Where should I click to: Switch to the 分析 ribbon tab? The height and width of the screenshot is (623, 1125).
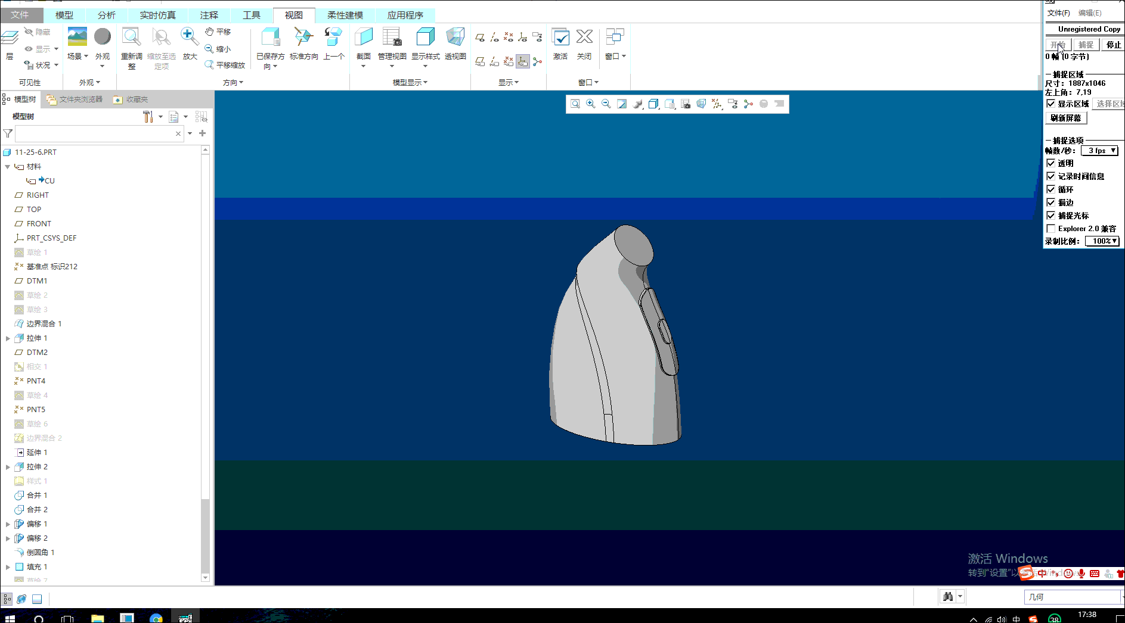(x=107, y=15)
